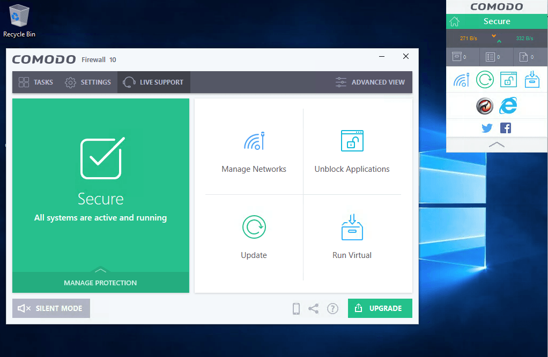The image size is (548, 357).
Task: Click widget Run Virtual icon
Action: tap(532, 80)
